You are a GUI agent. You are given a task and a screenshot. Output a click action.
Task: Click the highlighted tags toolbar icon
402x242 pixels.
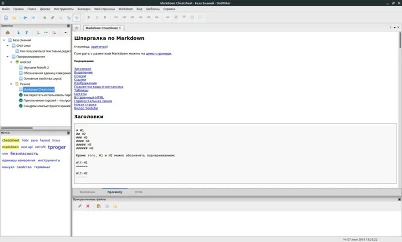click(77, 18)
